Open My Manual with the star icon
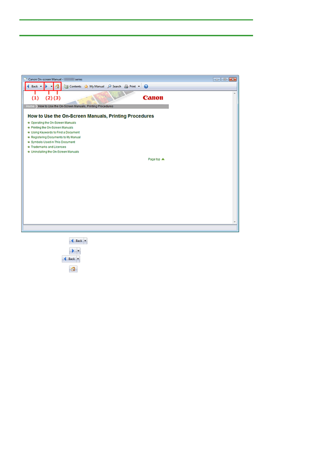The height and width of the screenshot is (452, 320). [x=86, y=86]
